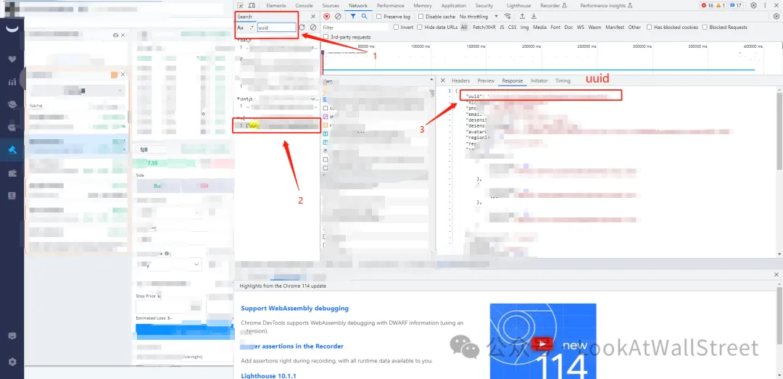The image size is (783, 379).
Task: Toggle the network filter funnel icon
Action: pyautogui.click(x=353, y=16)
